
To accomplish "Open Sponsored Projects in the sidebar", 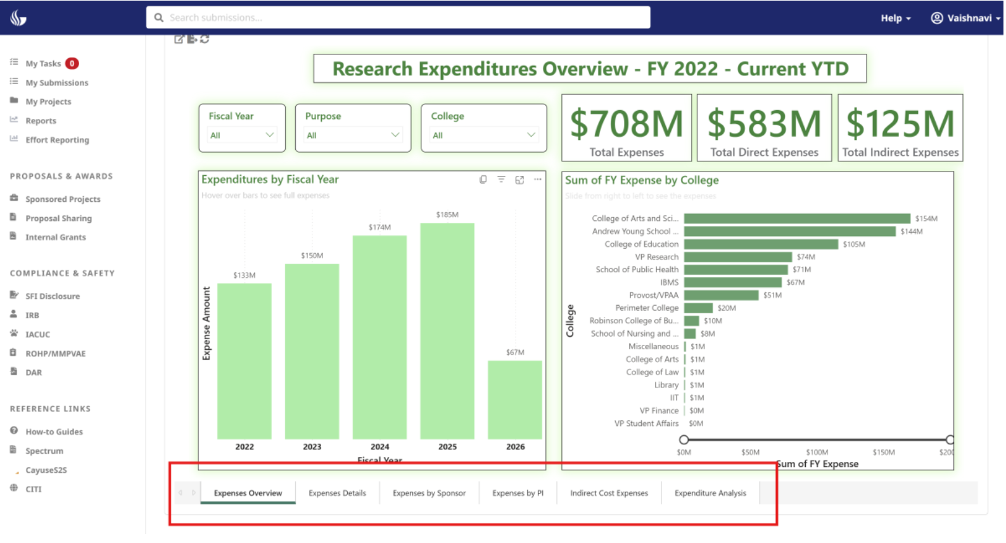I will [x=63, y=199].
